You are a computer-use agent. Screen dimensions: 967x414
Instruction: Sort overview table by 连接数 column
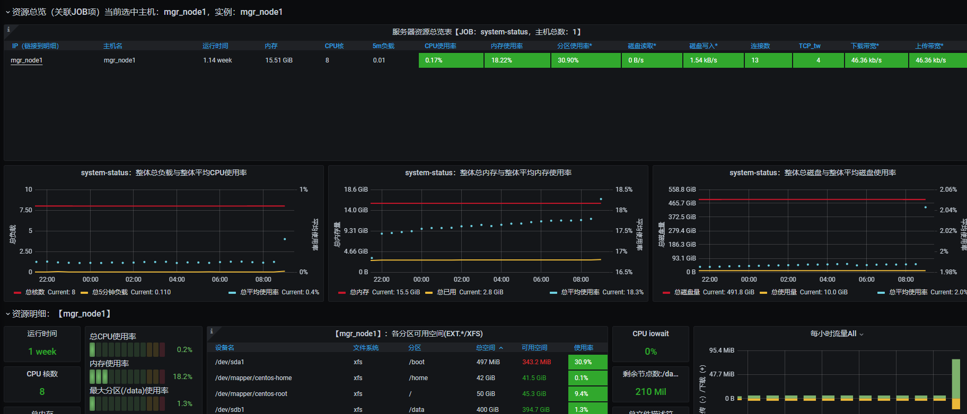click(x=760, y=46)
